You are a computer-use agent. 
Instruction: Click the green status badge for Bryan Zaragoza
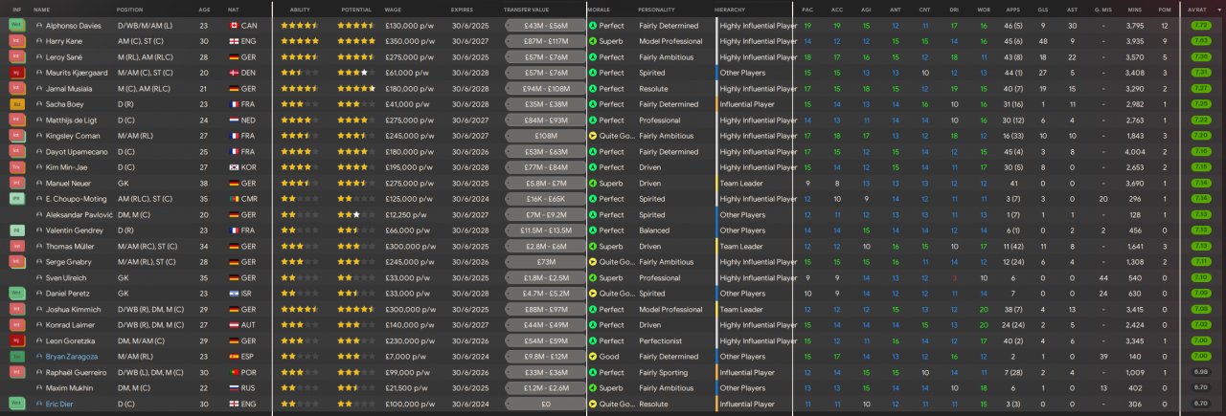[x=16, y=357]
